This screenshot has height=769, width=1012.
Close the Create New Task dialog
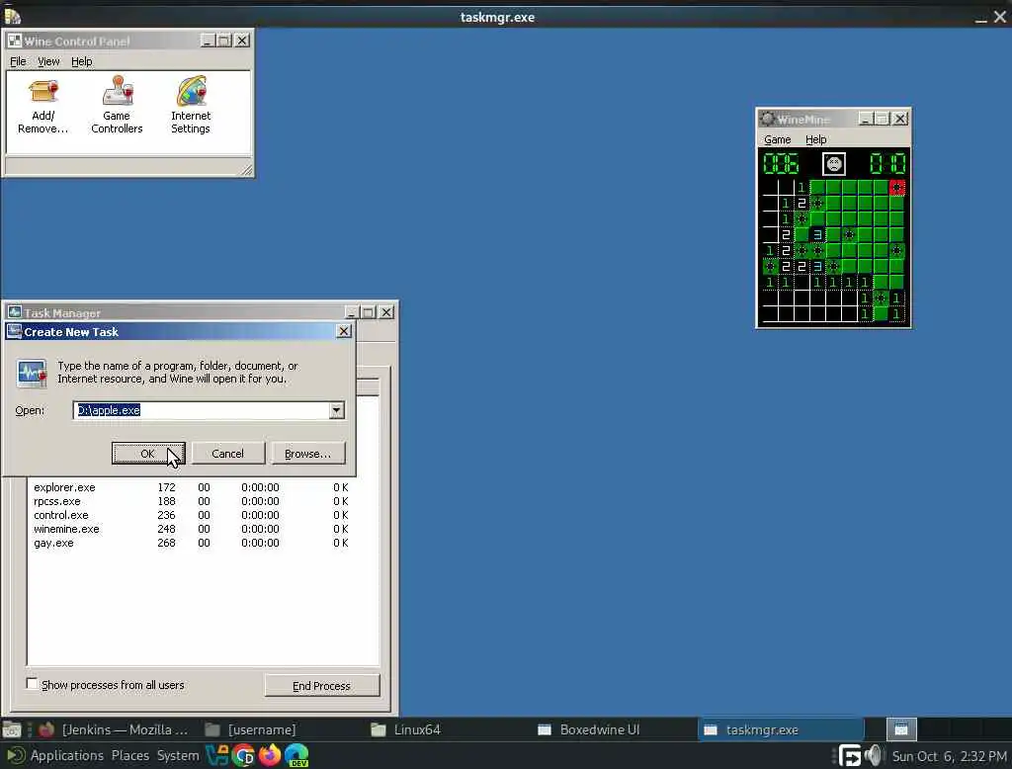click(x=344, y=331)
